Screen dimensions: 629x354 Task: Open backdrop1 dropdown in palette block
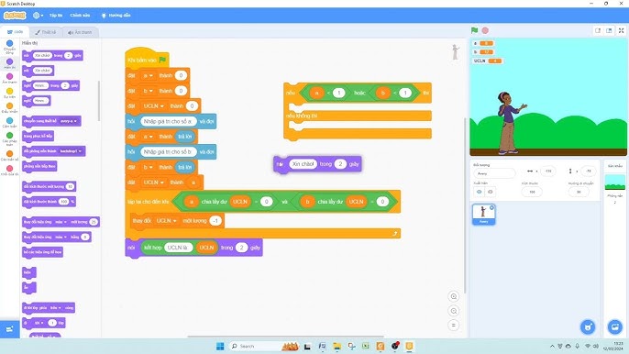tap(71, 151)
